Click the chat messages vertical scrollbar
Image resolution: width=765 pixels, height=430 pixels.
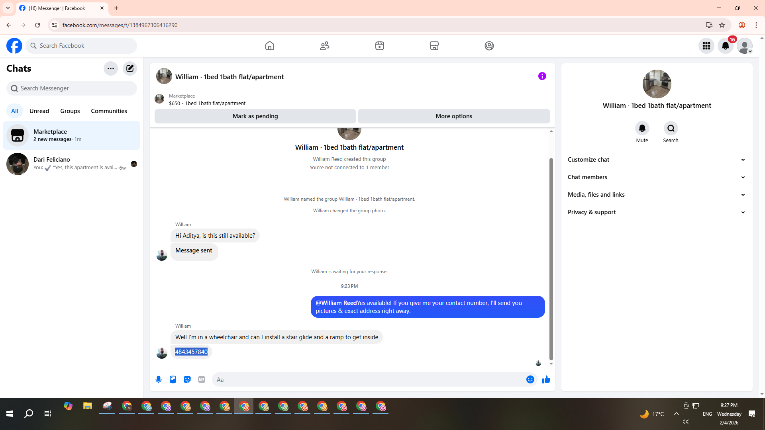tap(551, 259)
